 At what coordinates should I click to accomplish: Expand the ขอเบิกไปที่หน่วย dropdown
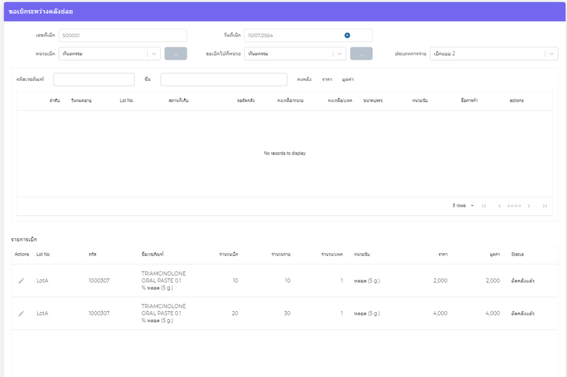pos(339,54)
